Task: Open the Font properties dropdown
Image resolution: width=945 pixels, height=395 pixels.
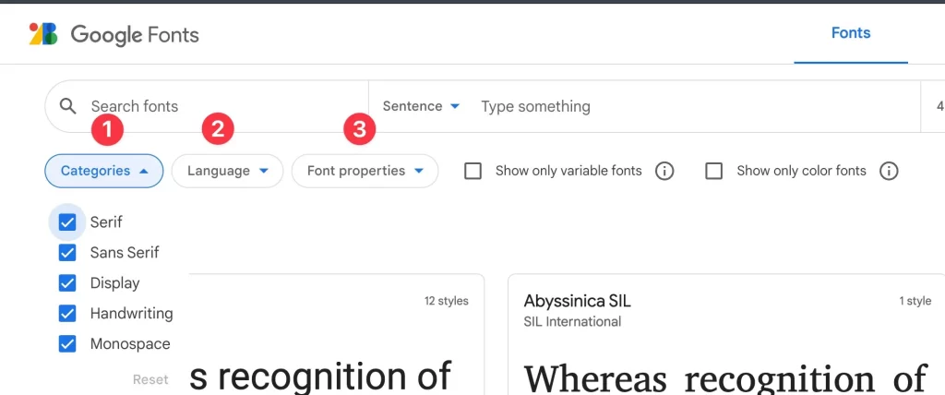Action: coord(365,172)
